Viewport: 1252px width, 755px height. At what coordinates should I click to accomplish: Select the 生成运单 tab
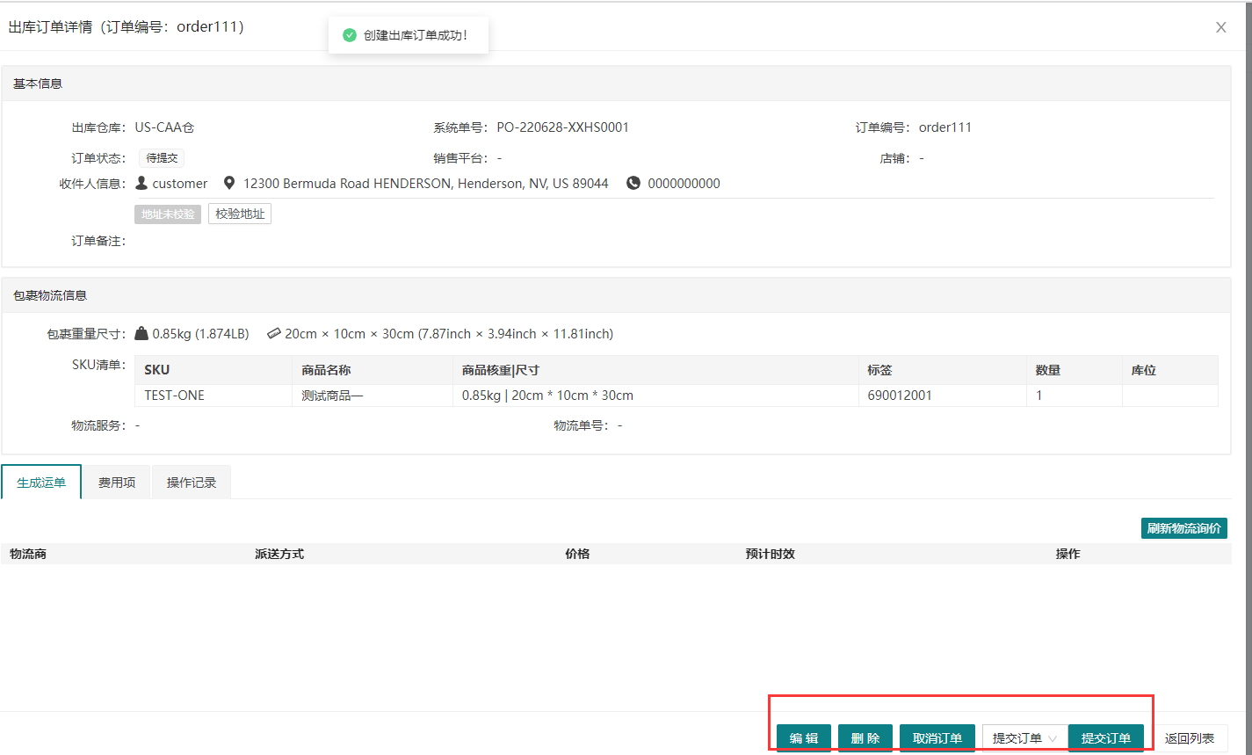pos(41,483)
